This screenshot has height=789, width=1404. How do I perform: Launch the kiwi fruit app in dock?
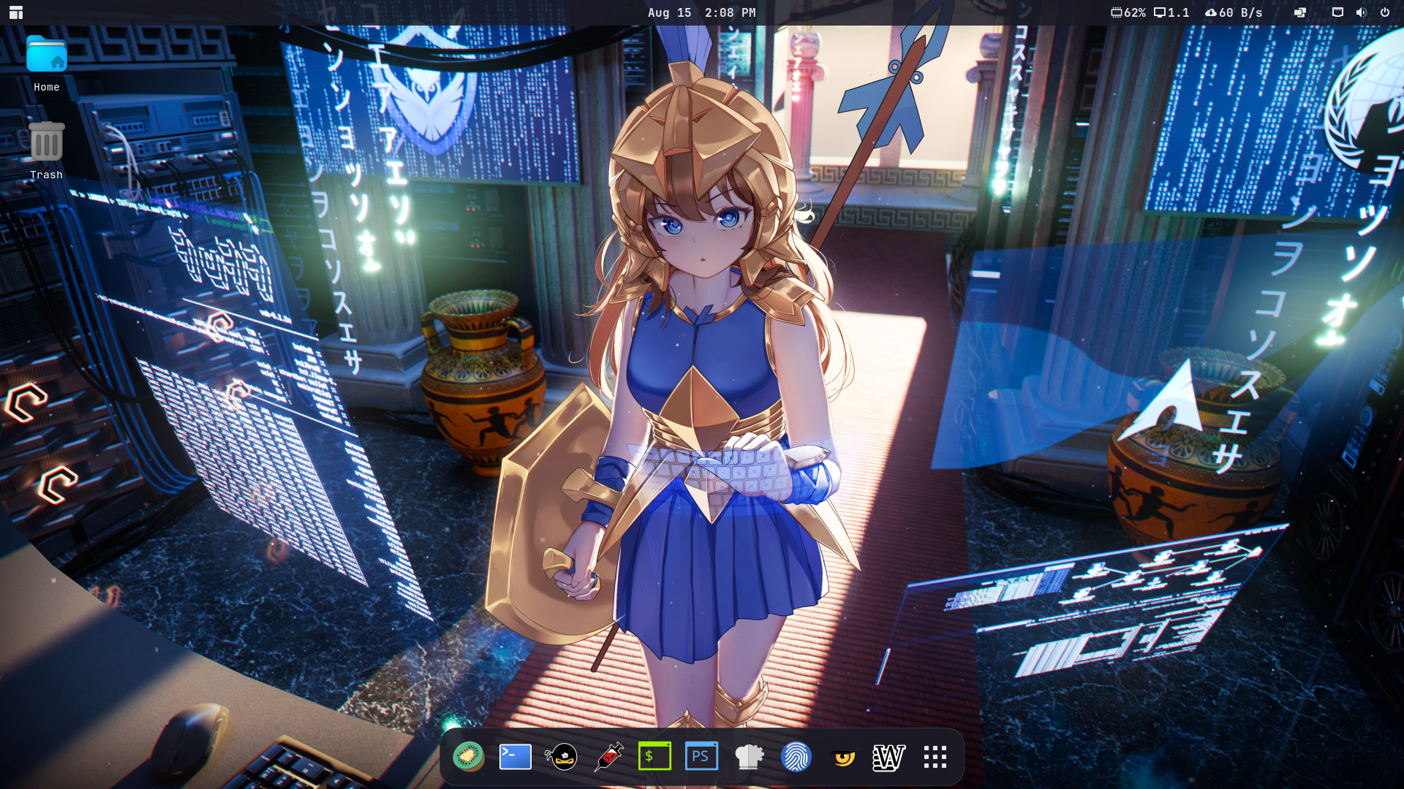click(x=468, y=757)
